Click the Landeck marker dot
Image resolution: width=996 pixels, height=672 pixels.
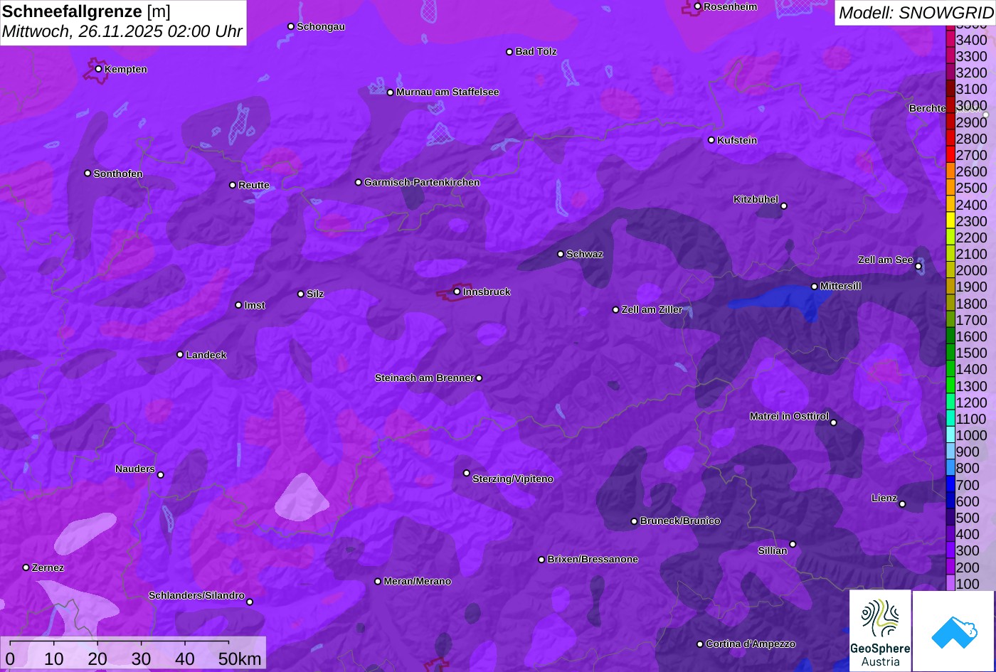click(180, 355)
